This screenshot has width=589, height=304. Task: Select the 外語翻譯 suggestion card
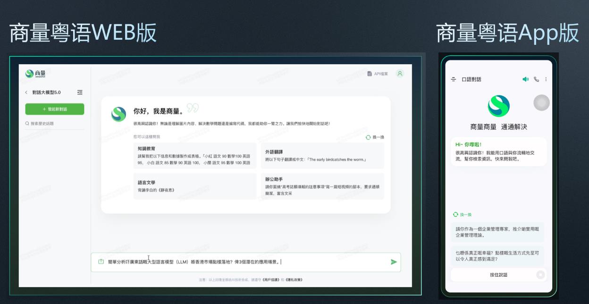click(x=322, y=155)
